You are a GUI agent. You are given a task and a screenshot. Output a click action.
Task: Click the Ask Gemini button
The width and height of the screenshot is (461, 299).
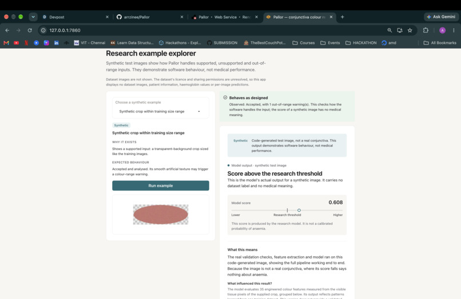(441, 17)
